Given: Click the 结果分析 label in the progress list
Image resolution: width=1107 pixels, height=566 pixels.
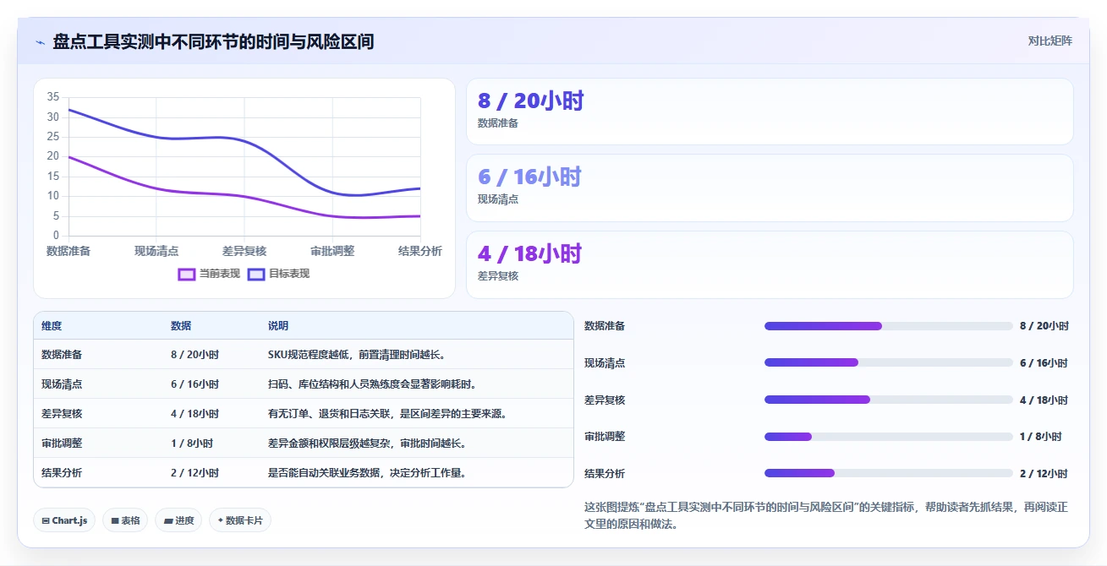Looking at the screenshot, I should 605,473.
